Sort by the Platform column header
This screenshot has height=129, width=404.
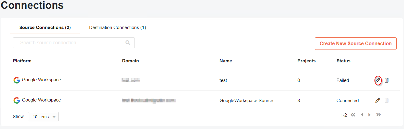pyautogui.click(x=22, y=61)
